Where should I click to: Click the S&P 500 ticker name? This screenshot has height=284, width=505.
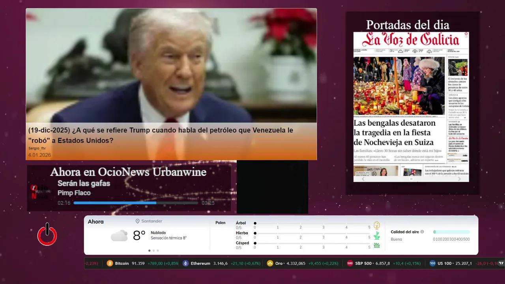[x=363, y=263]
